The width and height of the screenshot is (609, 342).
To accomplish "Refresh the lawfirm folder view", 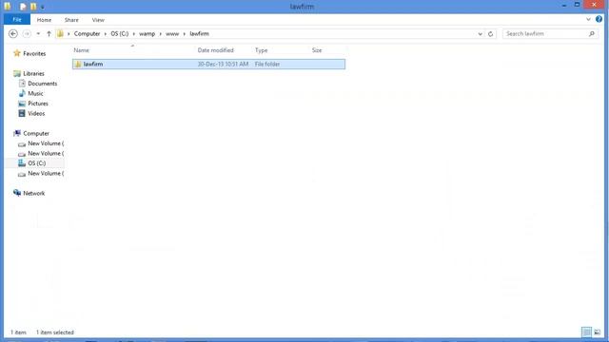I will (x=491, y=34).
